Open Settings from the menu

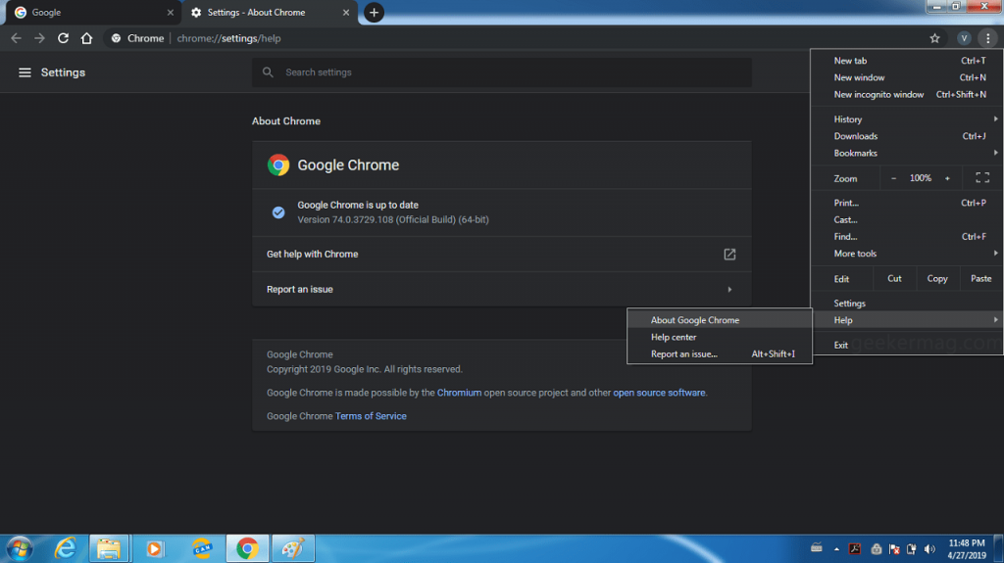coord(906,304)
